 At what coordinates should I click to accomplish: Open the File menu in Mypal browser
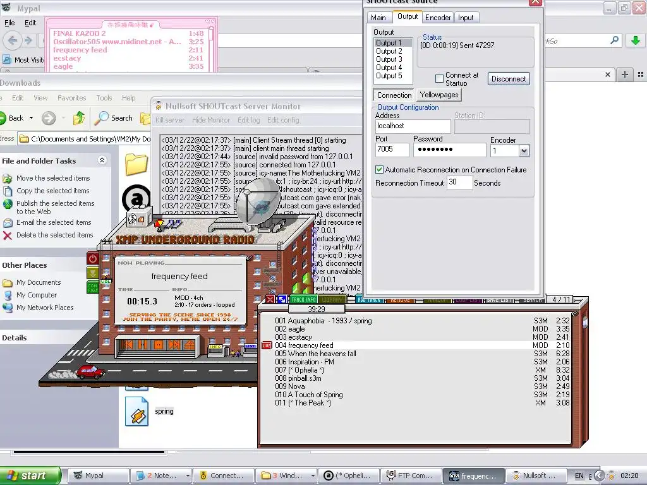click(9, 23)
